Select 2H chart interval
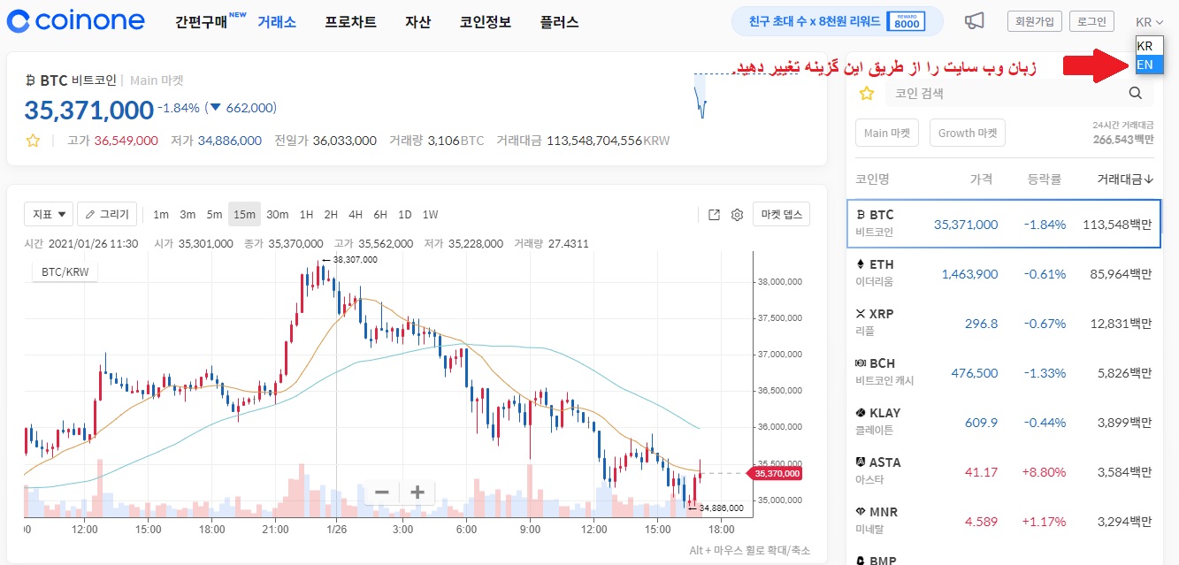1179x565 pixels. click(331, 214)
